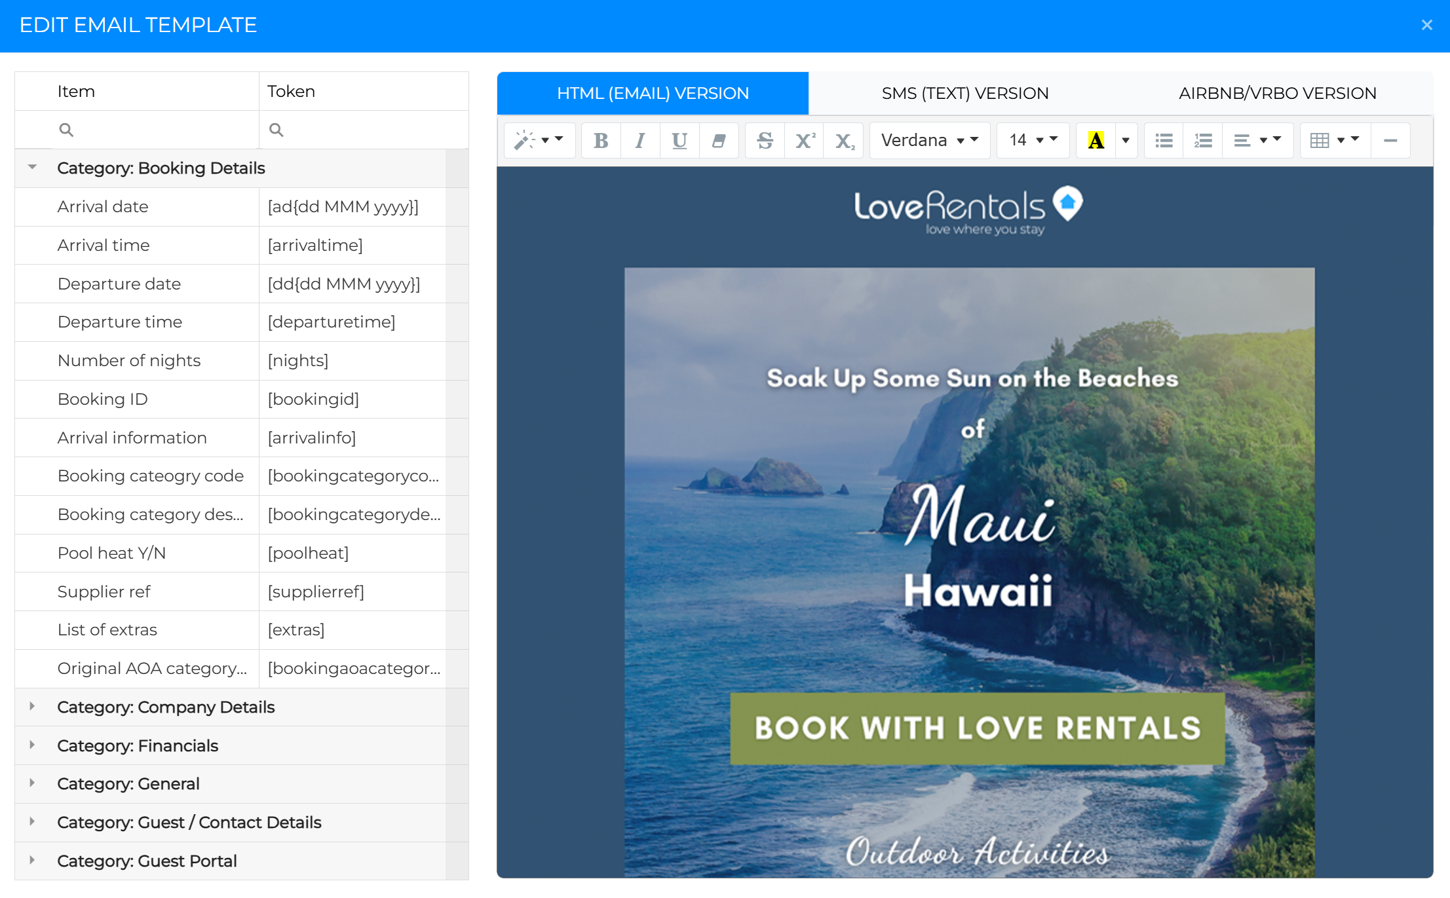This screenshot has width=1450, height=898.
Task: Expand Category: Financials group
Action: coord(32,745)
